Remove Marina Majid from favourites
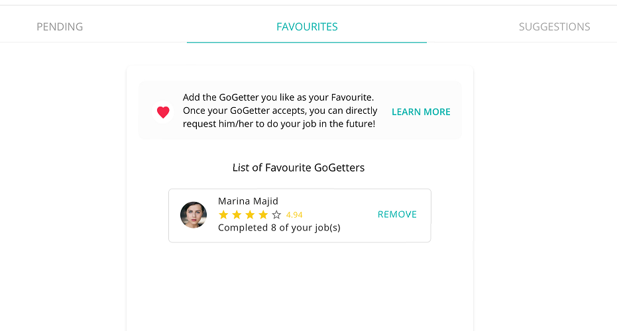This screenshot has width=617, height=331. coord(397,214)
